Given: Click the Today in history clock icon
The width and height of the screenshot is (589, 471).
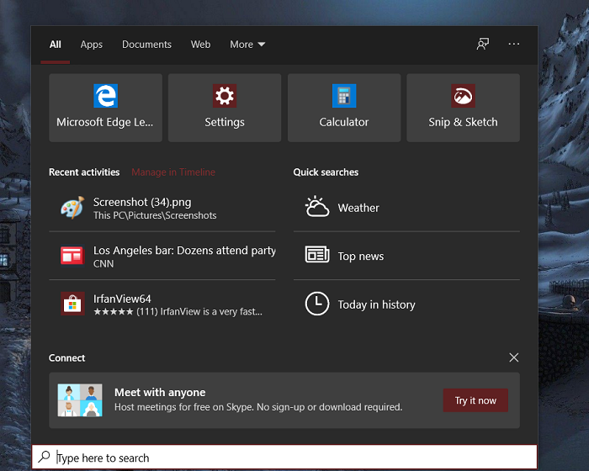Looking at the screenshot, I should tap(317, 304).
